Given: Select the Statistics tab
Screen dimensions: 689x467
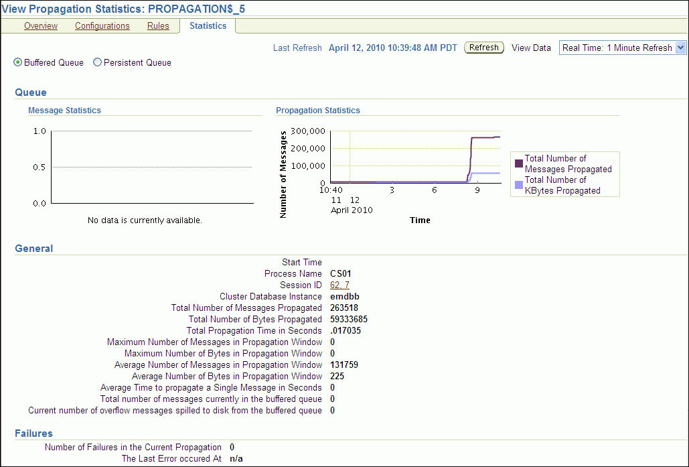Looking at the screenshot, I should pyautogui.click(x=208, y=26).
